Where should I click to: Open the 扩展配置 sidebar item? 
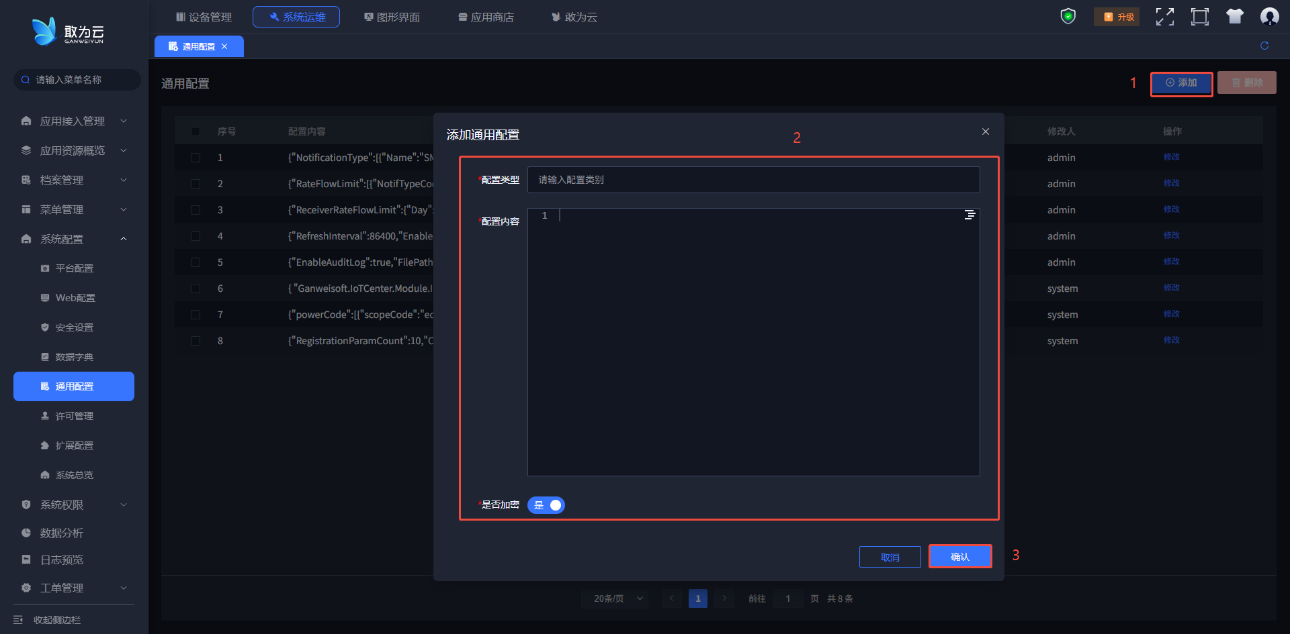(x=74, y=445)
